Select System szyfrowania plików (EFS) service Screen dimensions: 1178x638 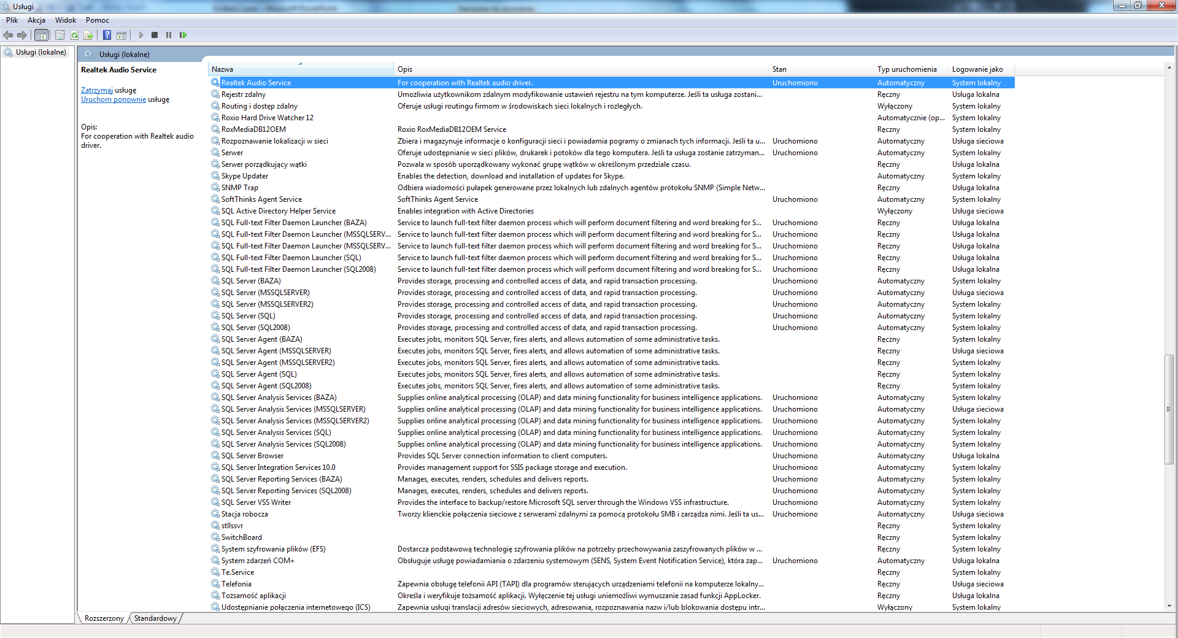pyautogui.click(x=612, y=549)
